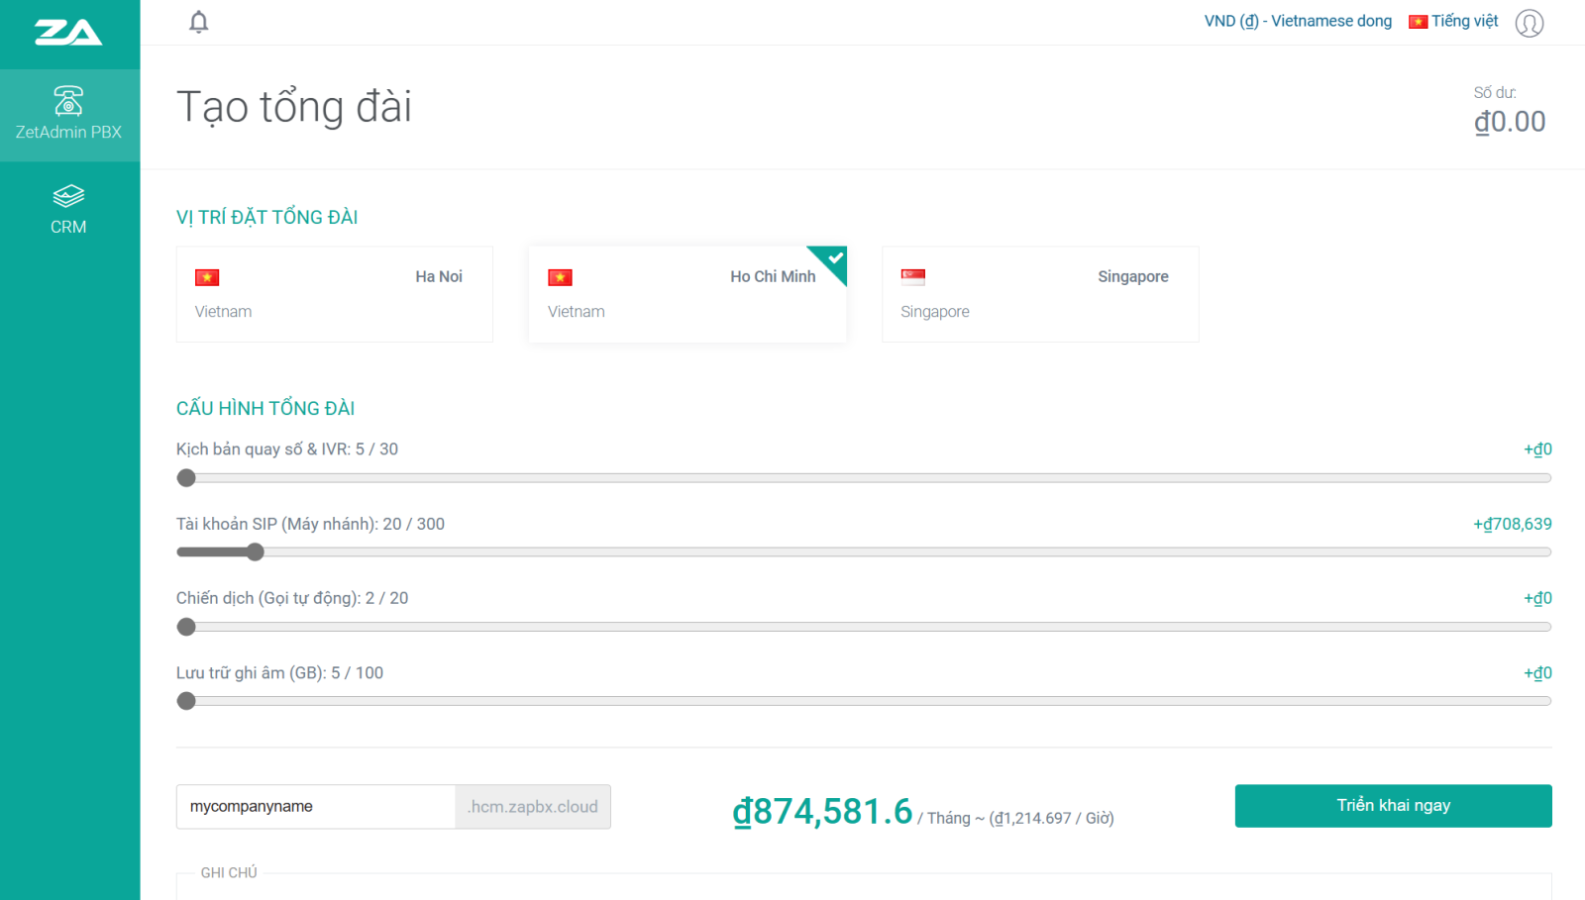Click the Chiến dịch slider handle

(186, 627)
